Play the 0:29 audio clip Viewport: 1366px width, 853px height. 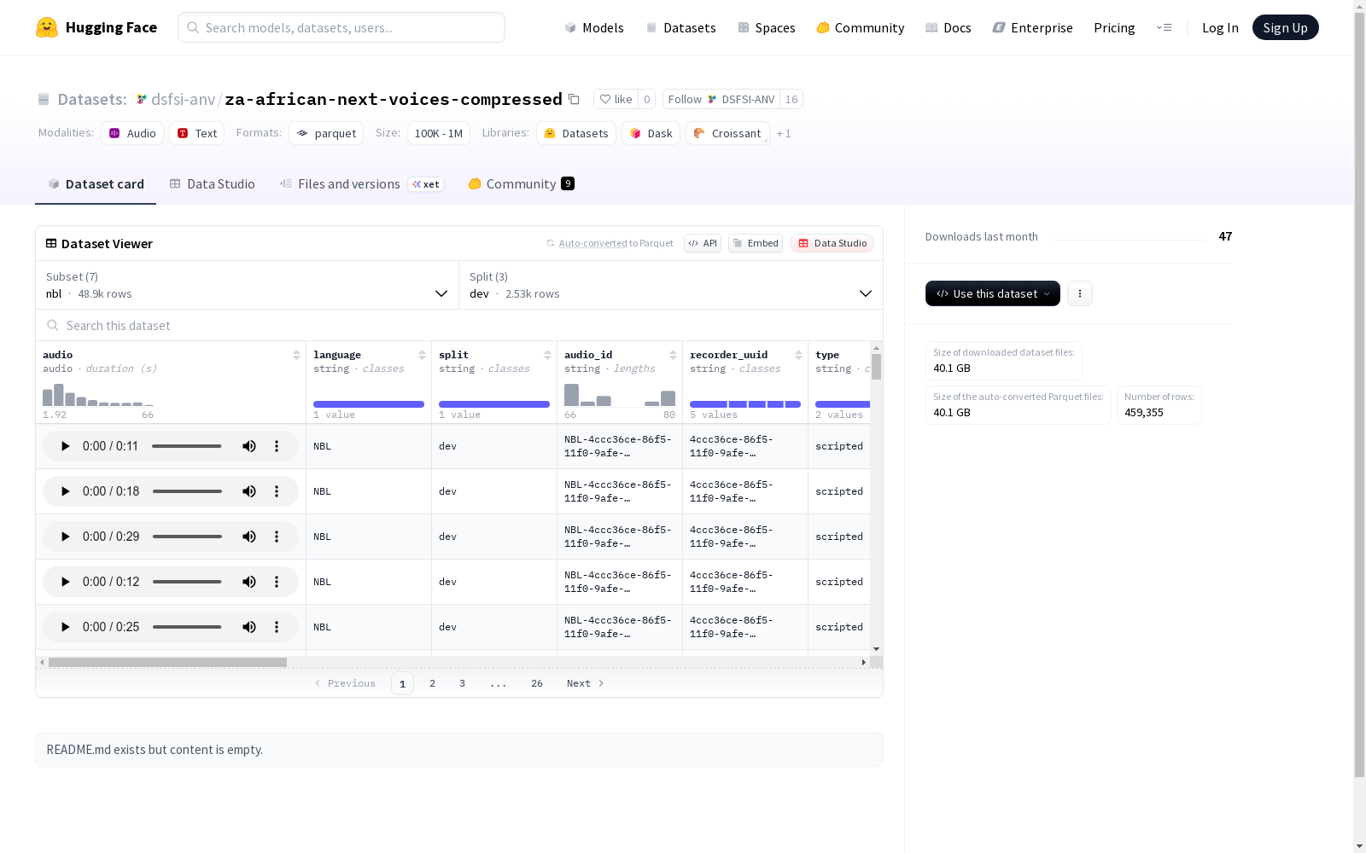coord(65,537)
